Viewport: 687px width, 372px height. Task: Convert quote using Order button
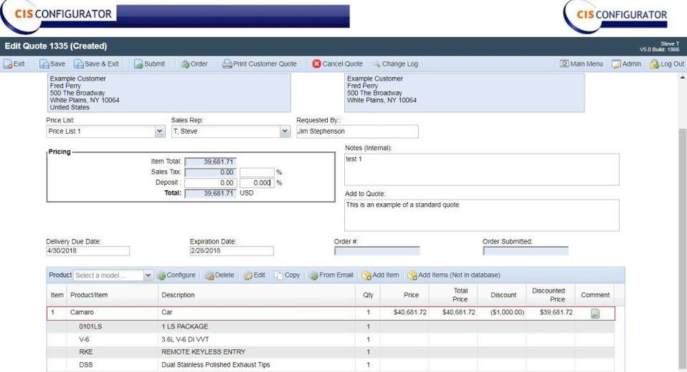194,64
